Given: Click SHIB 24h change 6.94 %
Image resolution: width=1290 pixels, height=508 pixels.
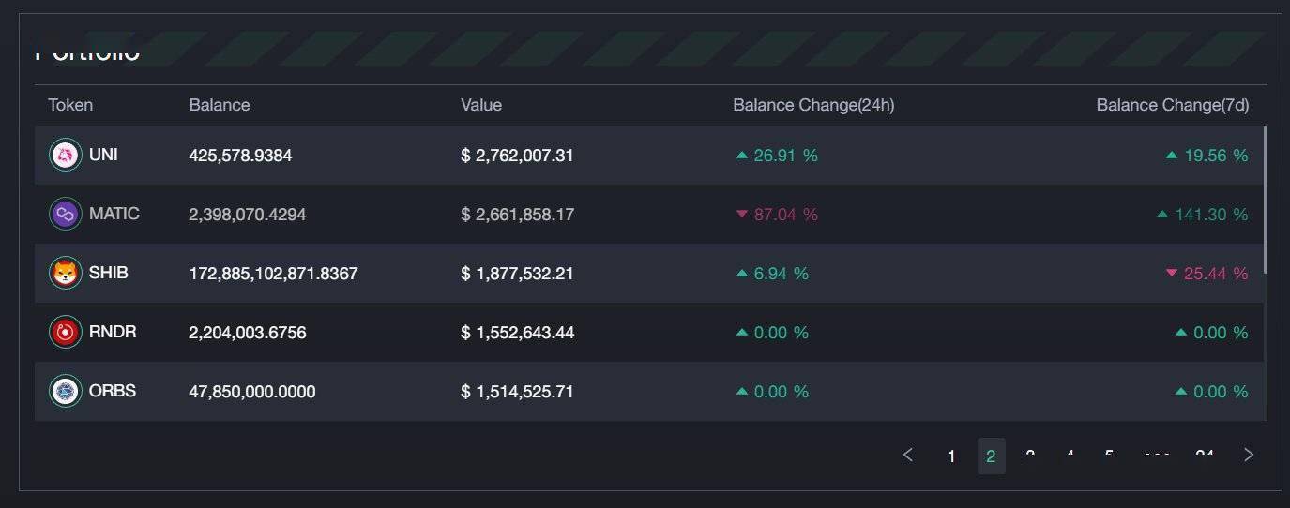Looking at the screenshot, I should coord(772,274).
